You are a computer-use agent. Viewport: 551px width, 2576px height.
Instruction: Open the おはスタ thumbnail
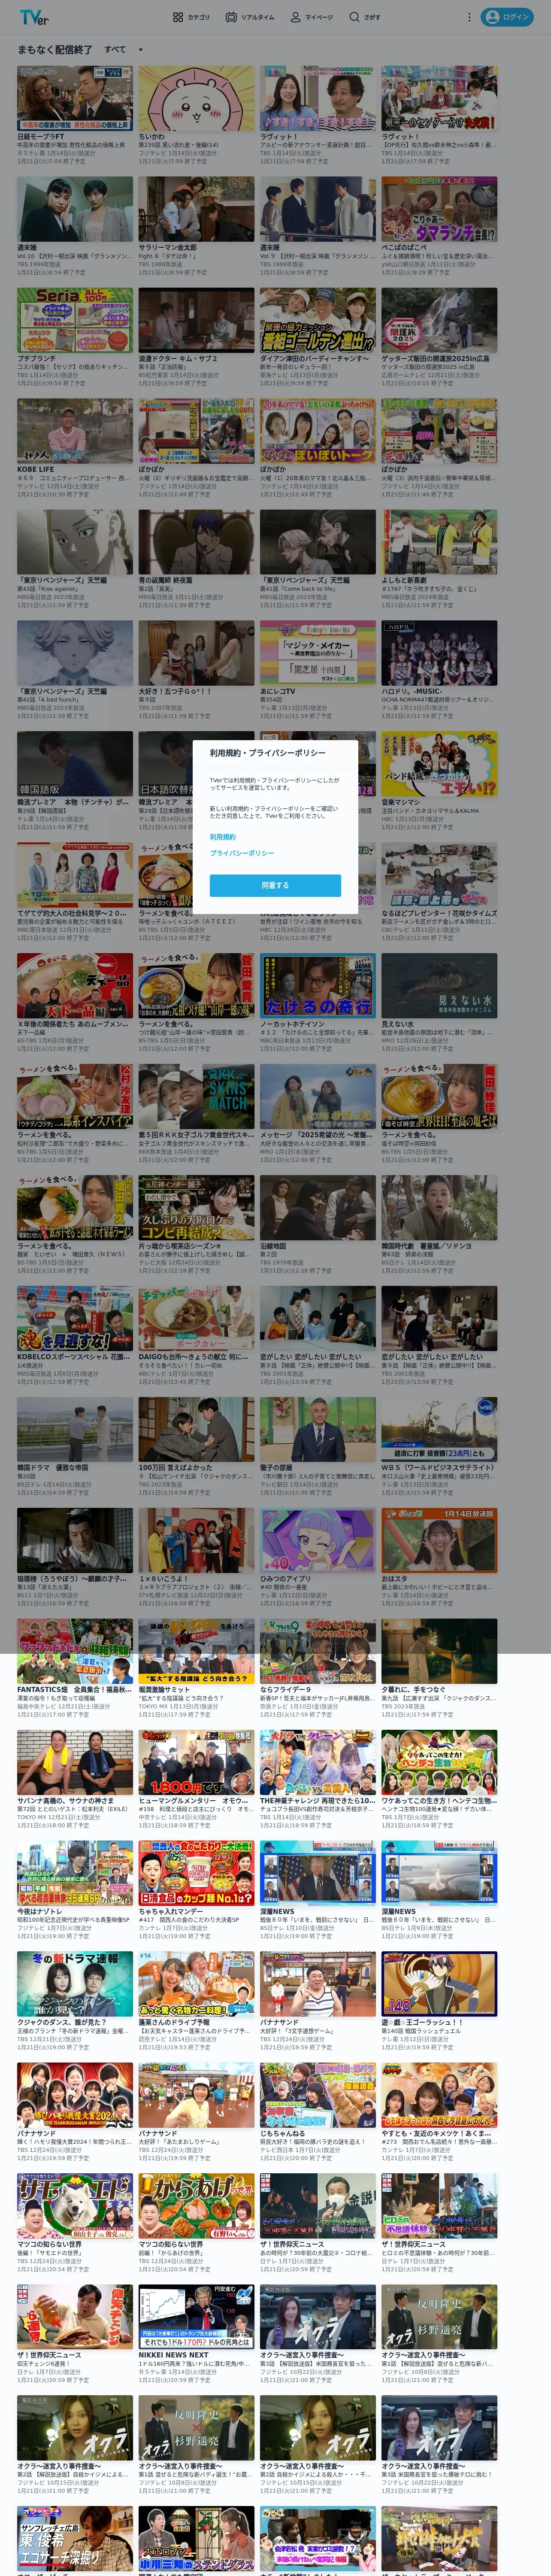pos(439,1541)
